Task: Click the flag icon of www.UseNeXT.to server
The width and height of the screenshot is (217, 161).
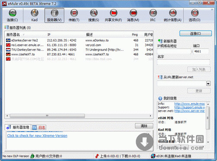Action: [8, 54]
